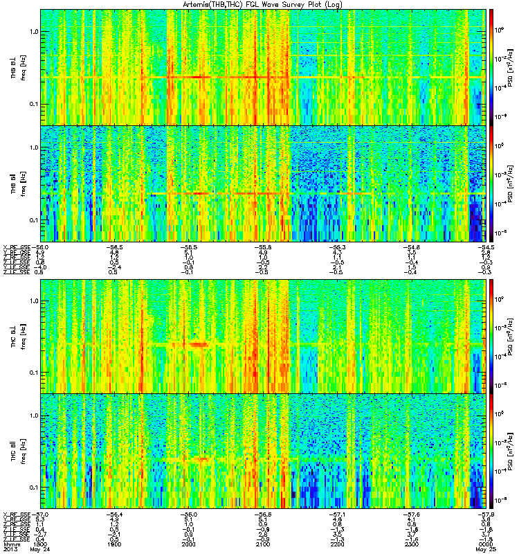The width and height of the screenshot is (519, 554).
Task: Click the "X_RE_GSE" row label under THC panels
Action: pos(16,515)
